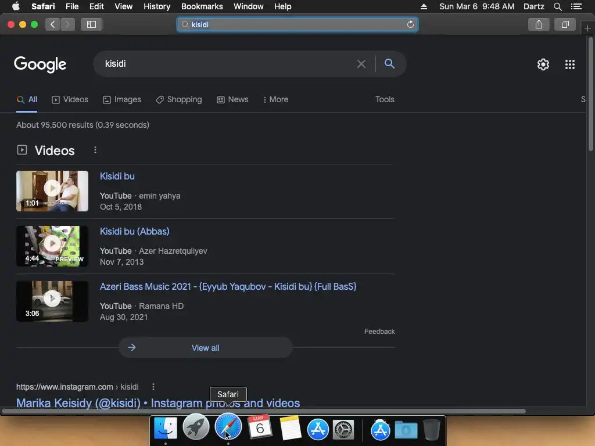This screenshot has width=595, height=446.
Task: Open the 'Kisidi bu' video link
Action: pyautogui.click(x=117, y=177)
